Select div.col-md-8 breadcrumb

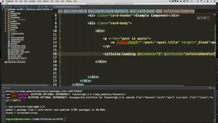[x=75, y=11]
